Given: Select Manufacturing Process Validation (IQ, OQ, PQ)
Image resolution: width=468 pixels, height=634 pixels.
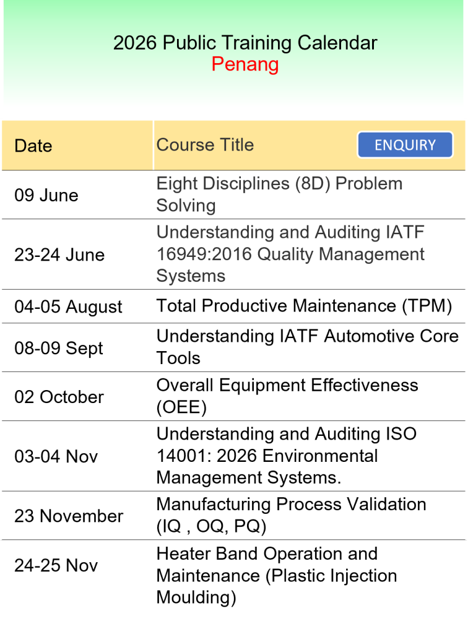Looking at the screenshot, I should [291, 515].
